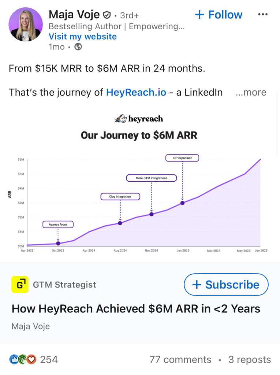This screenshot has height=375, width=280.
Task: Click the like reaction icons
Action: [x=22, y=360]
